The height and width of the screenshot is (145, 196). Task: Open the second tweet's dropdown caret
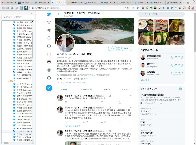point(131,108)
